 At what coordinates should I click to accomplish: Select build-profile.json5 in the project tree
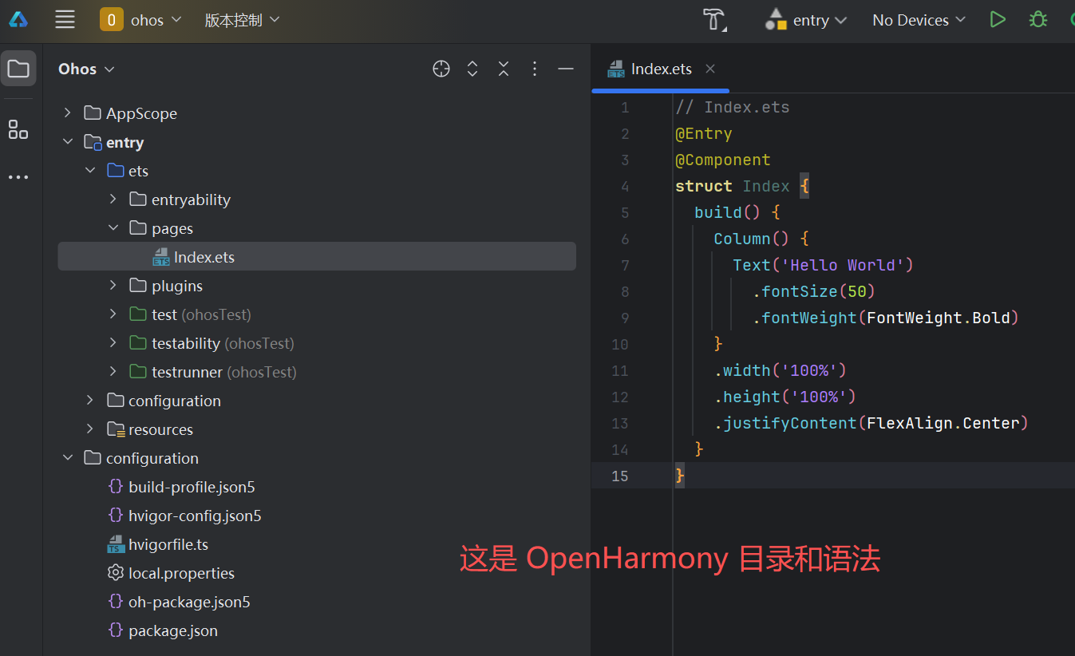pos(191,486)
